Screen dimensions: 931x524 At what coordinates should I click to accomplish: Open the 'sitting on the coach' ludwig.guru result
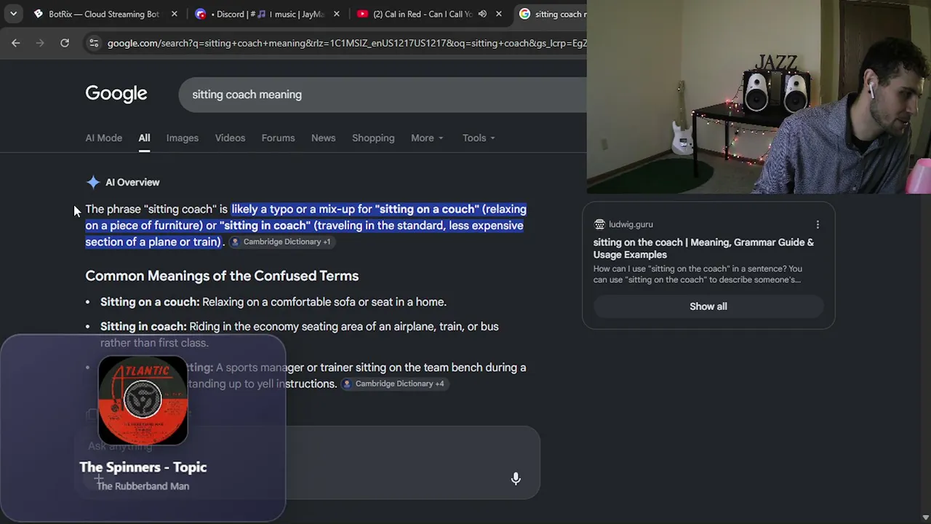click(703, 248)
